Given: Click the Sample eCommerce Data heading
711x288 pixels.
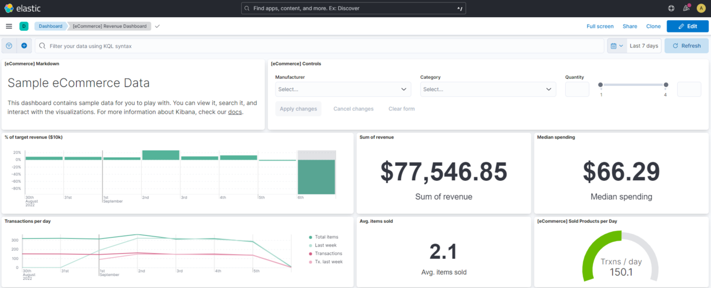Looking at the screenshot, I should tap(78, 84).
